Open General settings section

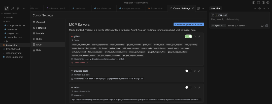[x=48, y=22]
